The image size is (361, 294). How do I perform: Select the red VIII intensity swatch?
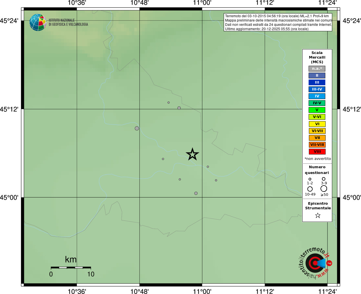point(317,152)
